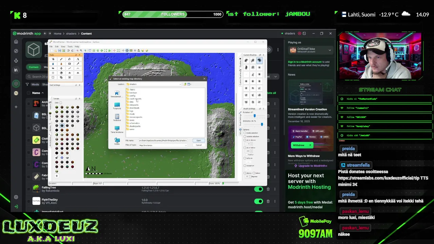Click Home breadcrumb in Modrinth
Viewport: 434px width, 244px height.
57,34
